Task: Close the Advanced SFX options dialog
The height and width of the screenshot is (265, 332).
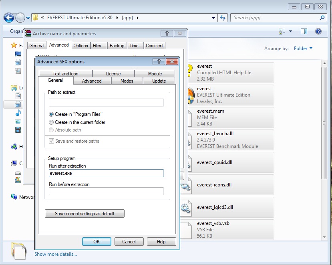Action: click(172, 62)
